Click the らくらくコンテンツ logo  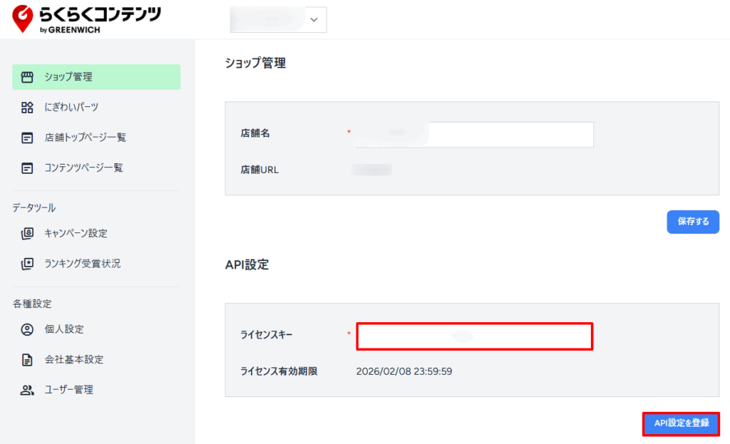tap(87, 19)
